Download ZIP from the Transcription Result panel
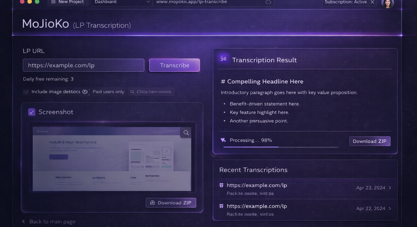This screenshot has width=417, height=227. 370,141
